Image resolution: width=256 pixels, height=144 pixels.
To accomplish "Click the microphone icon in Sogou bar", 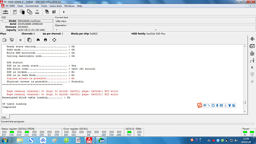I will tap(217, 106).
